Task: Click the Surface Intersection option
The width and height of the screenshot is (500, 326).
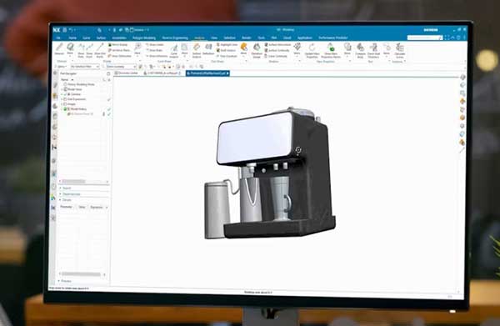Action: 277,45
